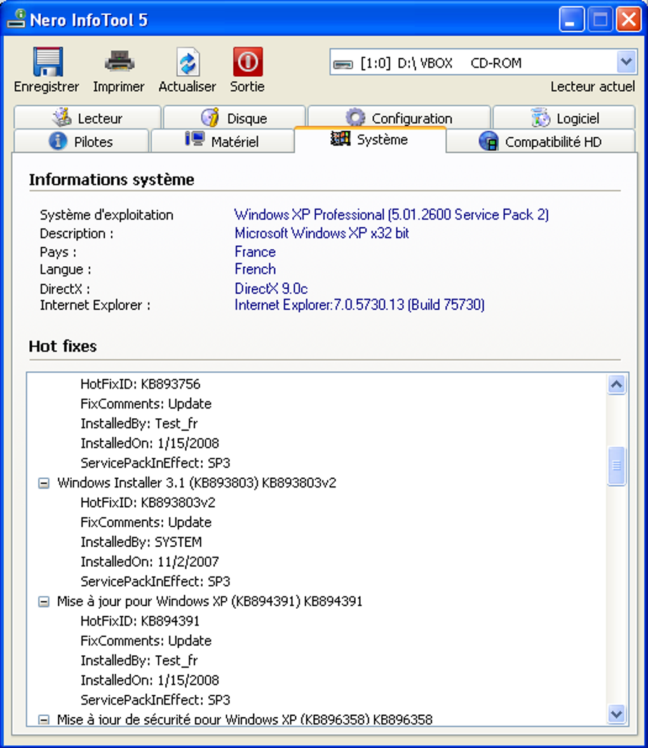Open the Lecteur actuel drive dropdown arrow

coord(626,62)
